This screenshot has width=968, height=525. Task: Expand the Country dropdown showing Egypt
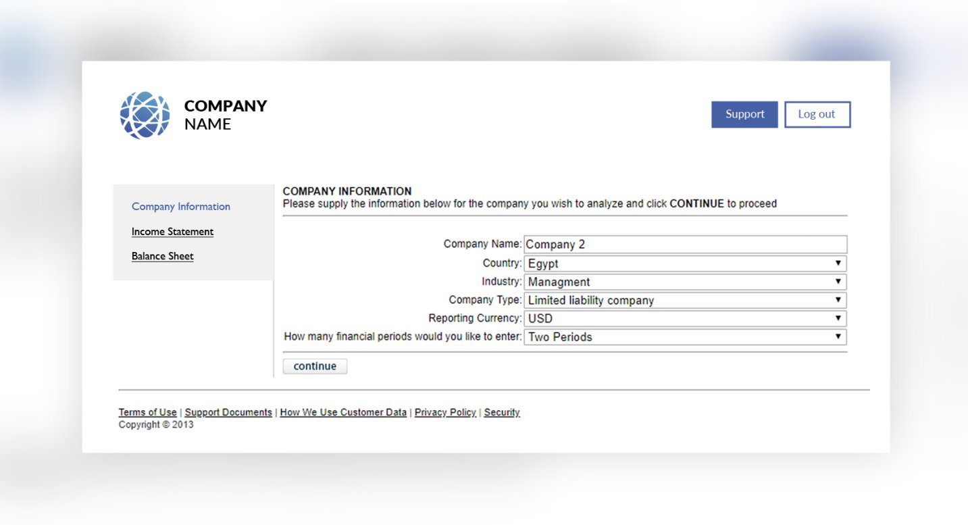point(685,264)
